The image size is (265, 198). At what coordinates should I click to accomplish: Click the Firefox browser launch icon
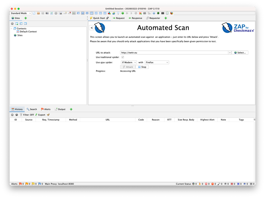click(x=172, y=13)
